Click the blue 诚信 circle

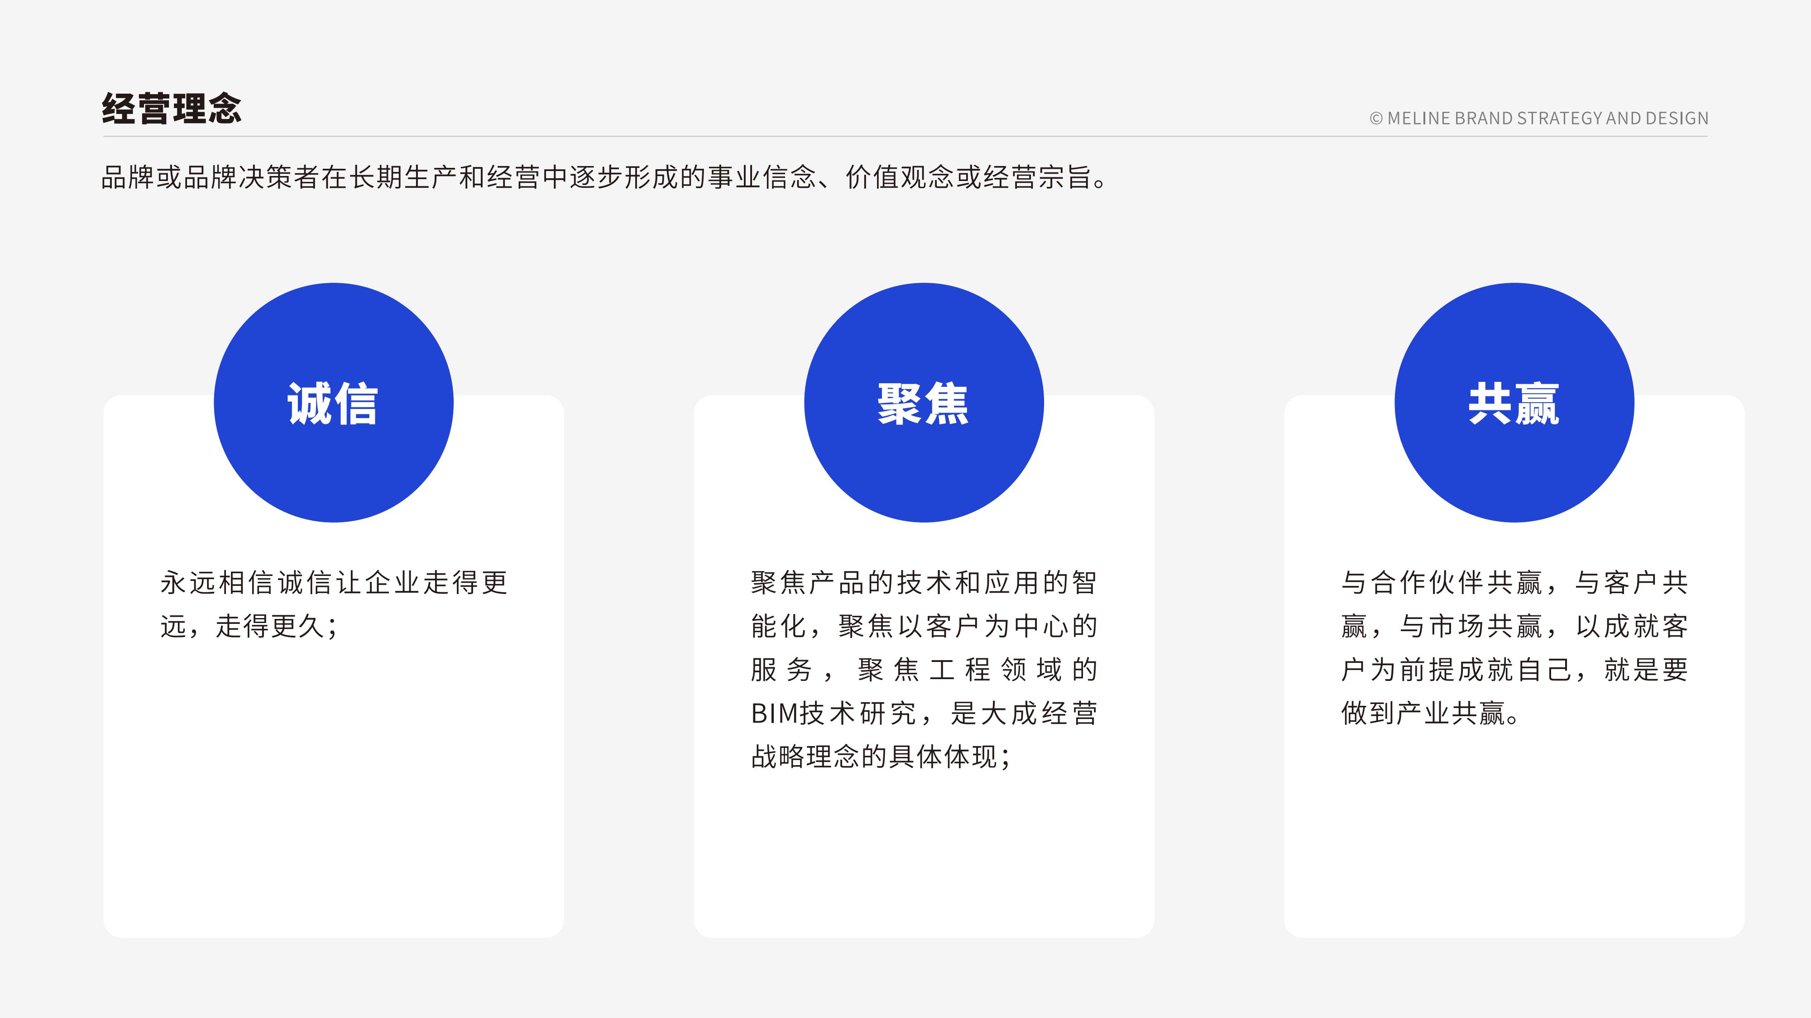pos(333,403)
